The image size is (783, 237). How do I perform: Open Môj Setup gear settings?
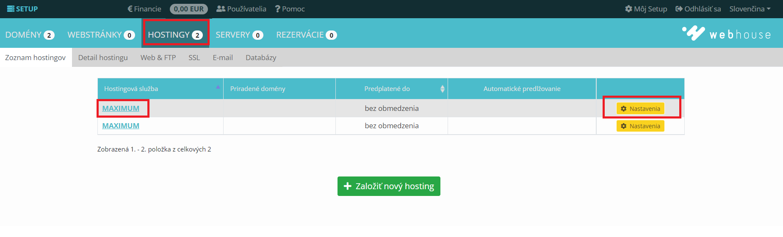(x=646, y=9)
